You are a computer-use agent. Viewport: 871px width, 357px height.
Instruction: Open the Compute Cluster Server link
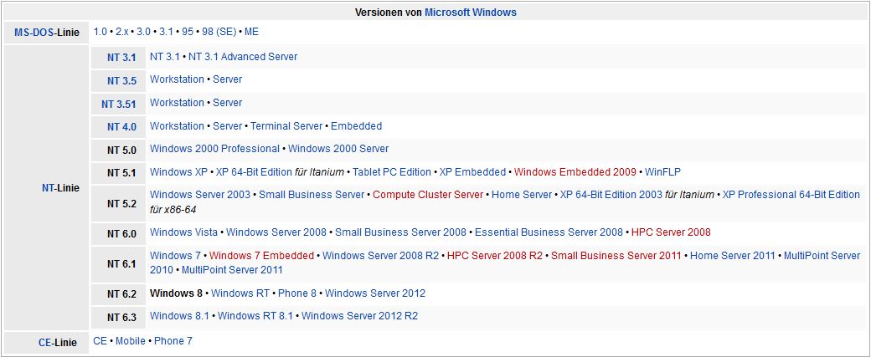(x=428, y=195)
